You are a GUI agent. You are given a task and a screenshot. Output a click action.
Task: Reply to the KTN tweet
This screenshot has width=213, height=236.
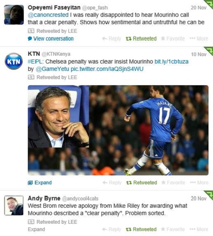pyautogui.click(x=112, y=183)
